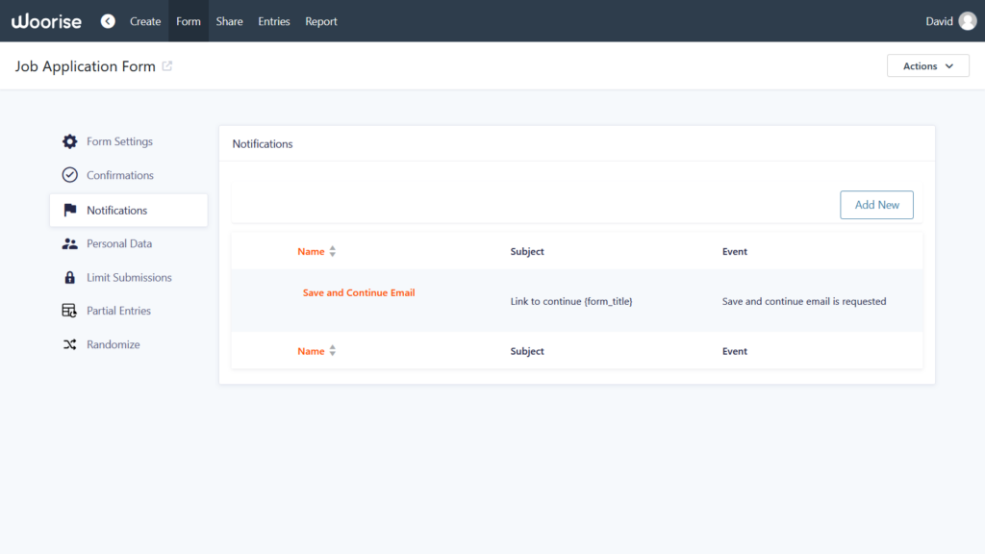This screenshot has width=985, height=554.
Task: Select Notifications in the sidebar
Action: pos(116,211)
